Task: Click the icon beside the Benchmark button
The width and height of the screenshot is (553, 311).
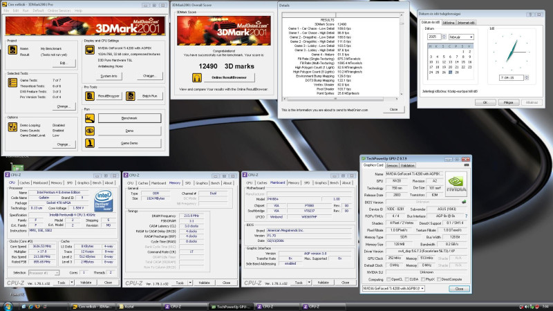Action: 90,118
